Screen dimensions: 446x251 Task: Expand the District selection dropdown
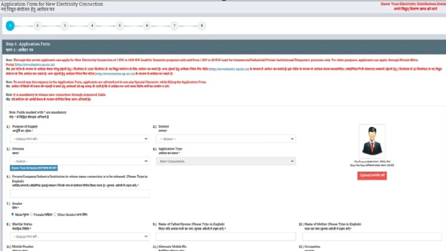pos(226,139)
